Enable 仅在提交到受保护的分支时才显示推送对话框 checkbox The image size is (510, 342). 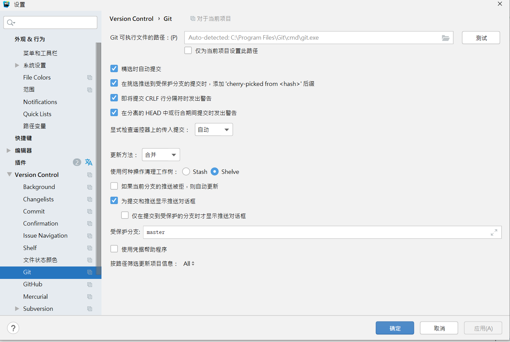click(125, 215)
